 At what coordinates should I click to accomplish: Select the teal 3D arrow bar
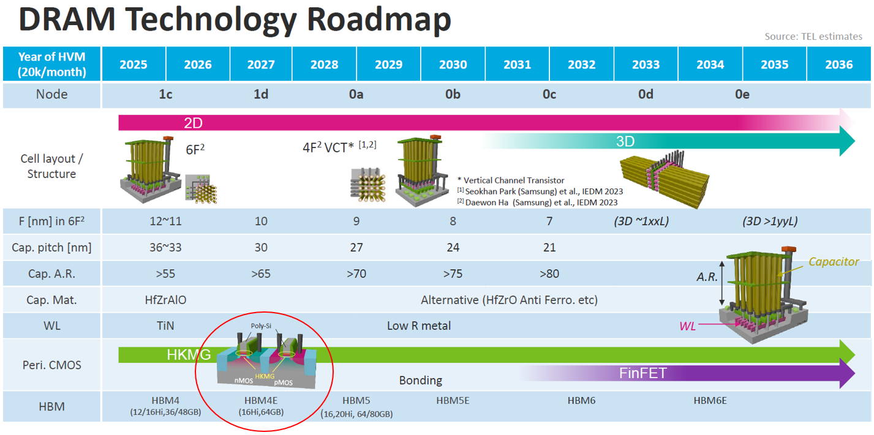[x=669, y=141]
